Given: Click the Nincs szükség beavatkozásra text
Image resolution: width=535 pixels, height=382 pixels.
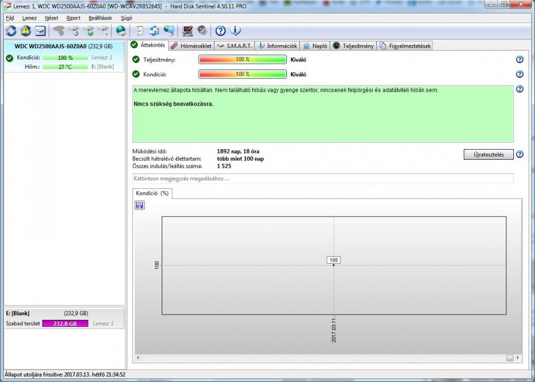Looking at the screenshot, I should 173,104.
